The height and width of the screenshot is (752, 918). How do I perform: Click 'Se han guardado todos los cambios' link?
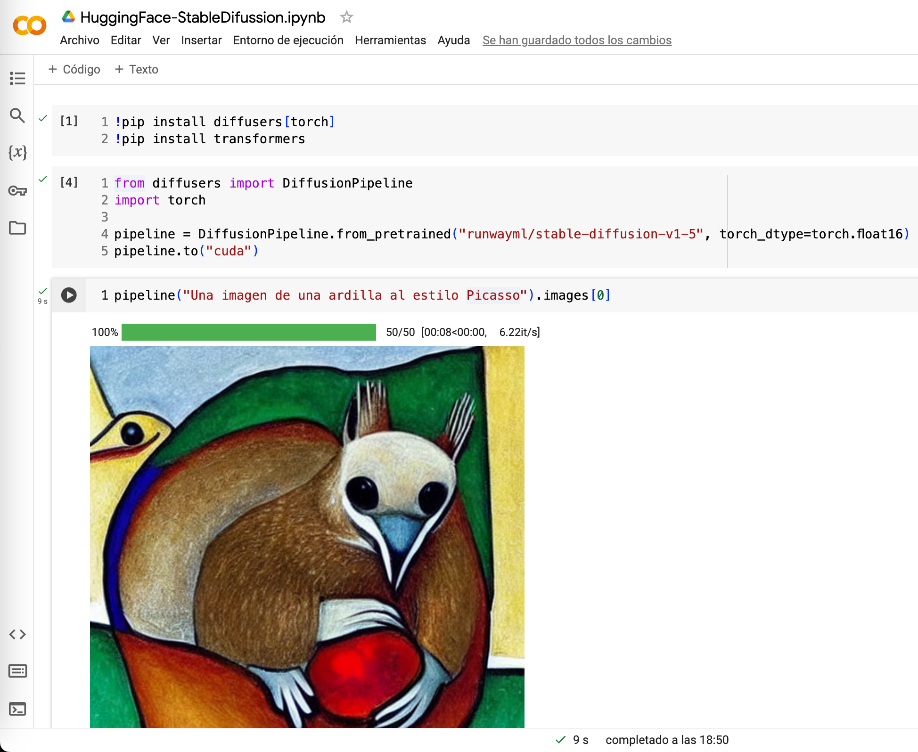[x=577, y=41]
